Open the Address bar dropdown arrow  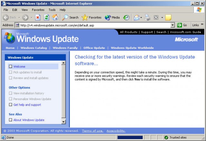click(173, 25)
